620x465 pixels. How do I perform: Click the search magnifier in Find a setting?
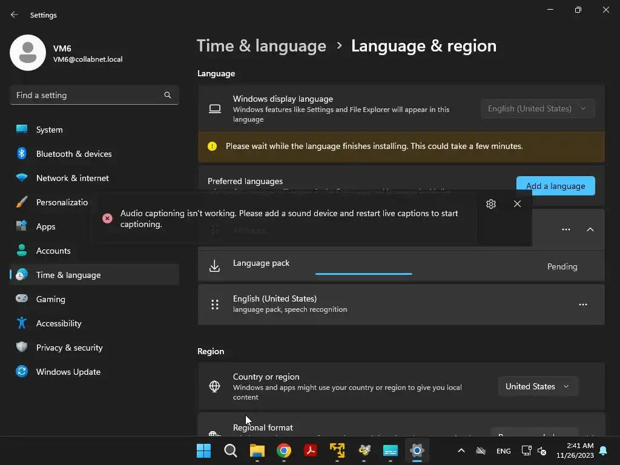tap(168, 95)
